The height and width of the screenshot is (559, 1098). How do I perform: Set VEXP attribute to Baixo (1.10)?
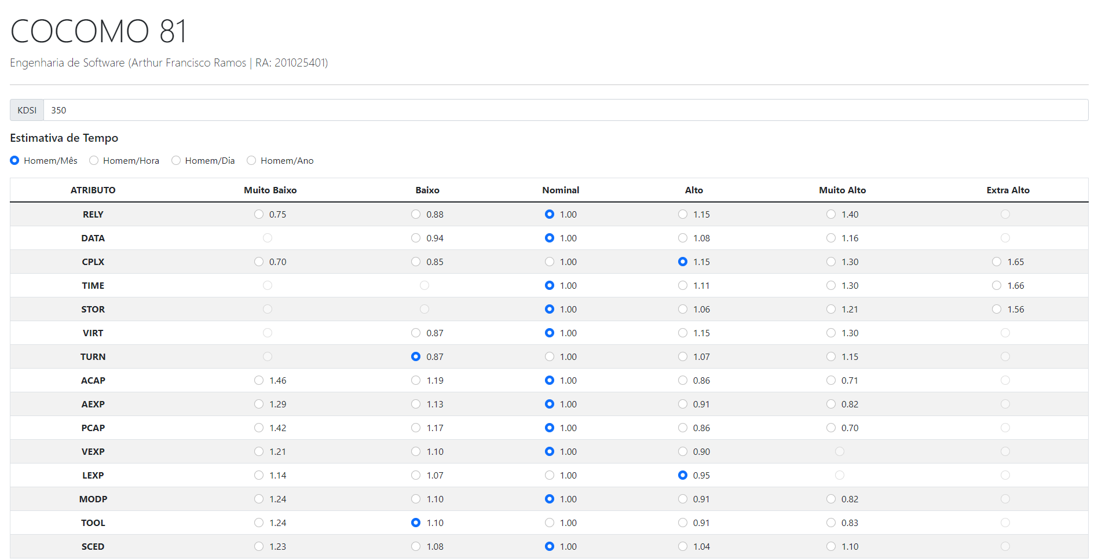[x=415, y=451]
